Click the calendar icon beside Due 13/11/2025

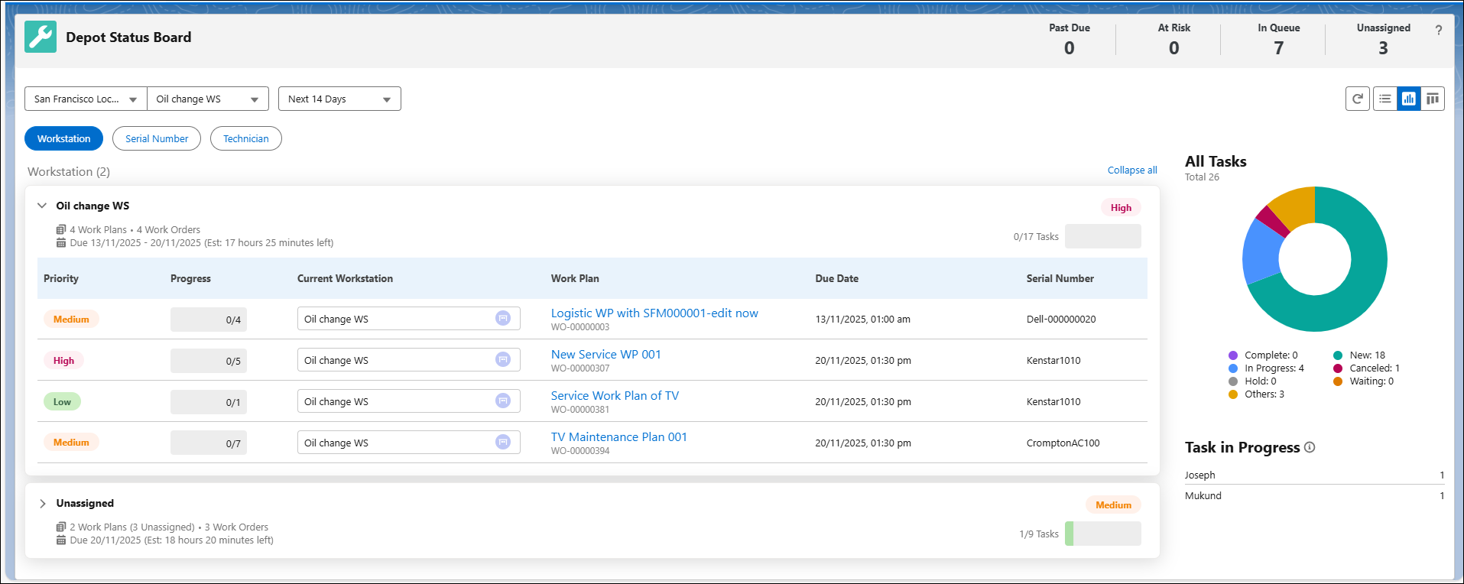[x=61, y=243]
